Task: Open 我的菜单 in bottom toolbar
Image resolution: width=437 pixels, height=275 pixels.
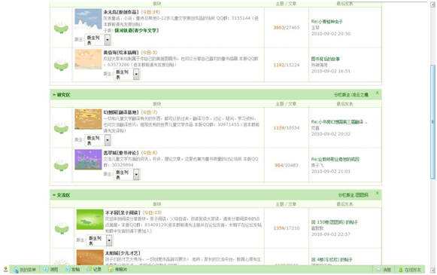Action: pos(25,270)
